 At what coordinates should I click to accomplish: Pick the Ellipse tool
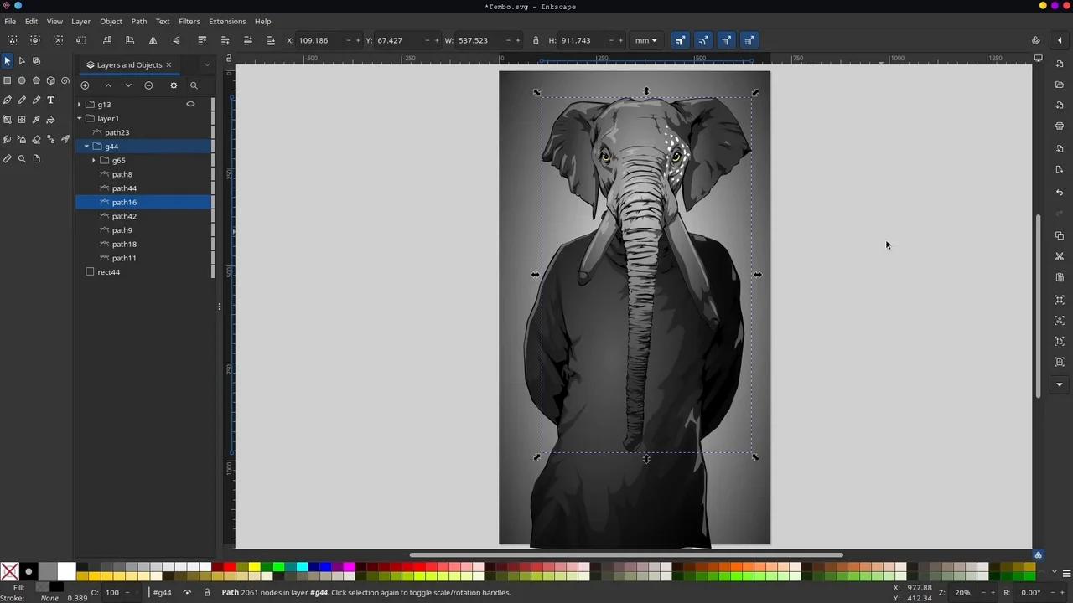[22, 80]
